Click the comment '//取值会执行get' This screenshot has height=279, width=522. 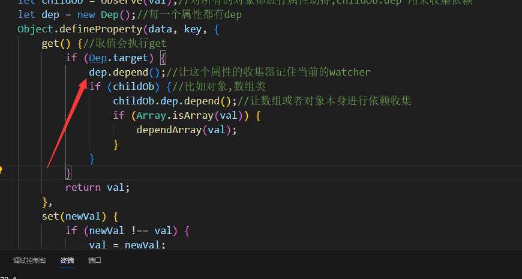click(x=124, y=44)
